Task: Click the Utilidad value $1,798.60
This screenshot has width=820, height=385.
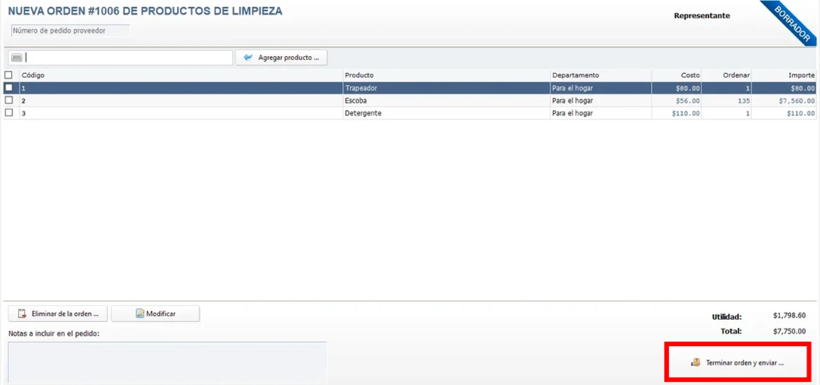Action: click(789, 315)
